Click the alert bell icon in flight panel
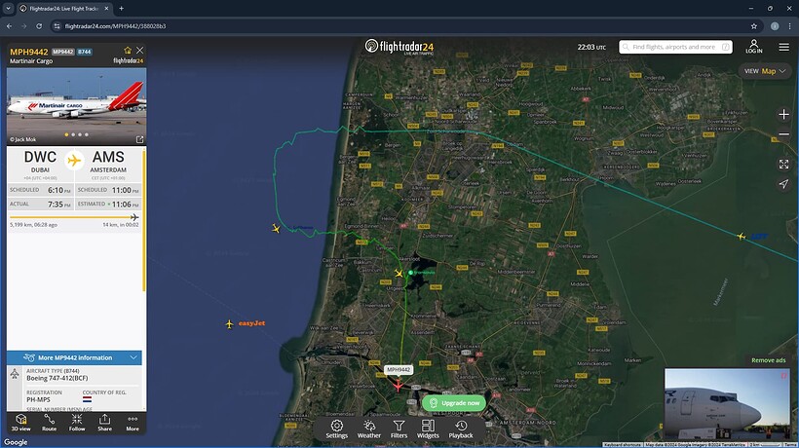 pos(128,50)
